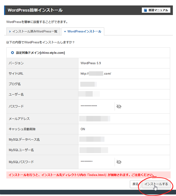Click the MySQLデータベース名 row label
The height and width of the screenshot is (196, 176).
(x=24, y=140)
